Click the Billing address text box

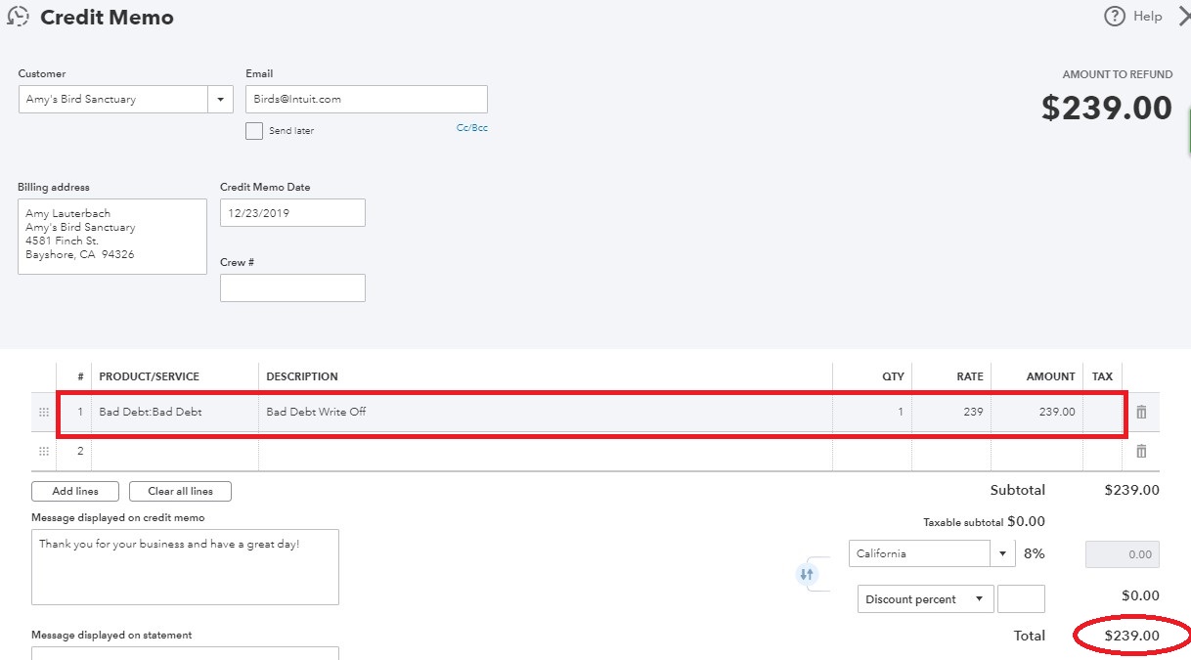112,237
